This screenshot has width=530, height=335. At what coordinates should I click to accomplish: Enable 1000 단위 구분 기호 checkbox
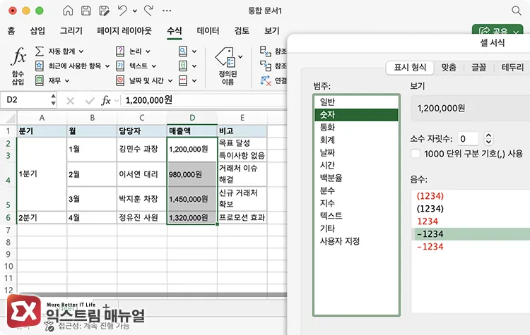[x=416, y=154]
